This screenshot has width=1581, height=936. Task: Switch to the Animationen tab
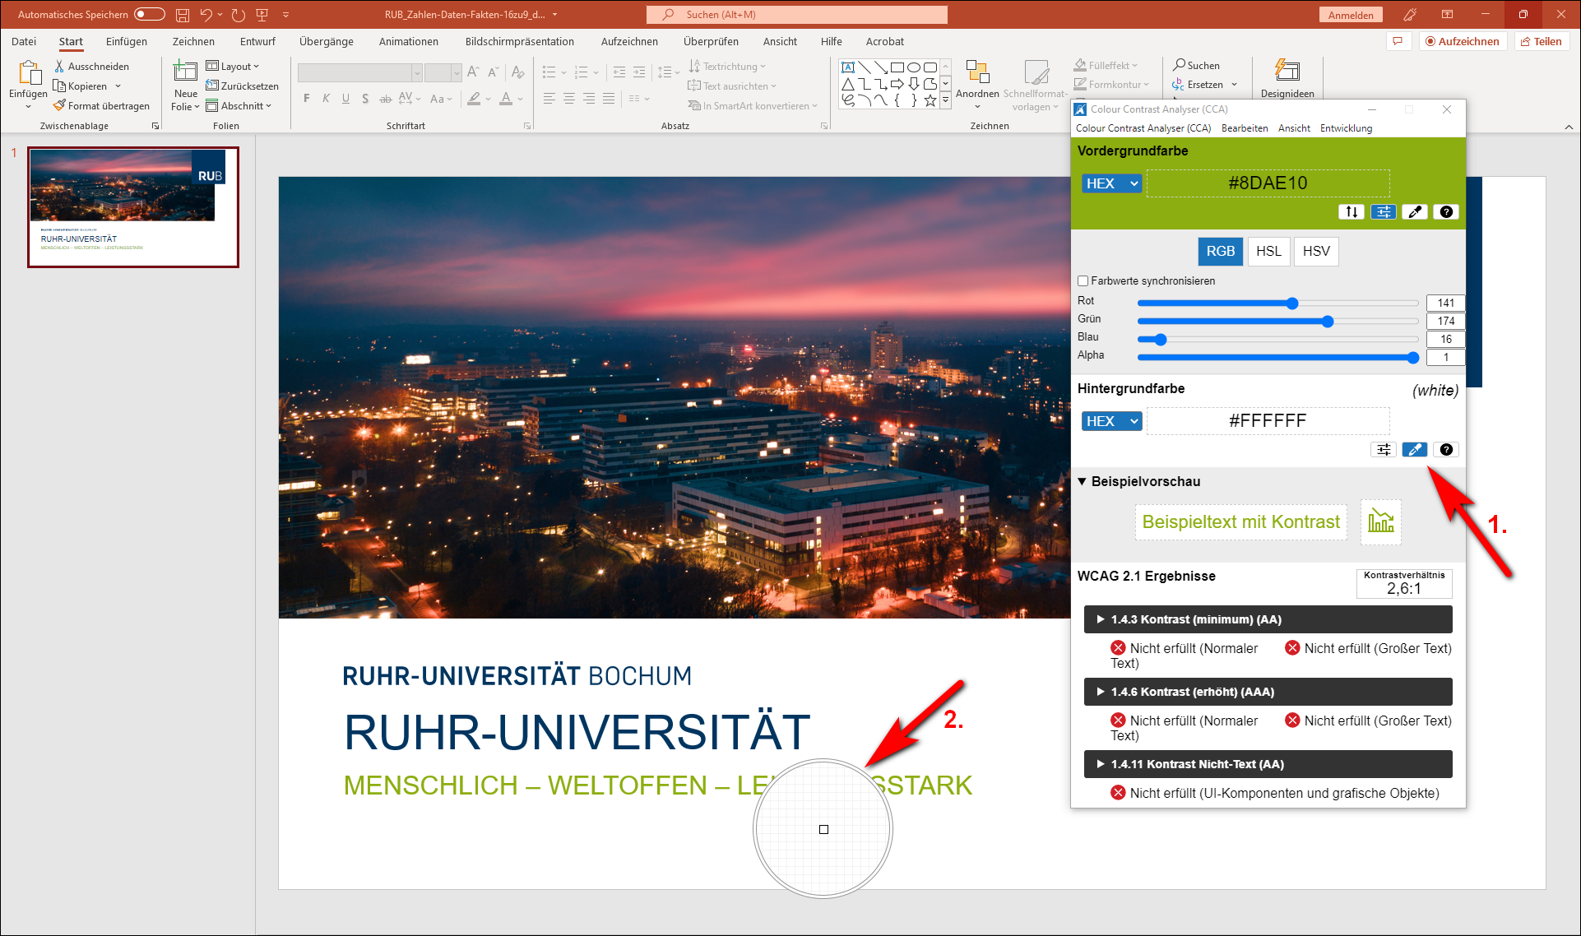coord(409,41)
